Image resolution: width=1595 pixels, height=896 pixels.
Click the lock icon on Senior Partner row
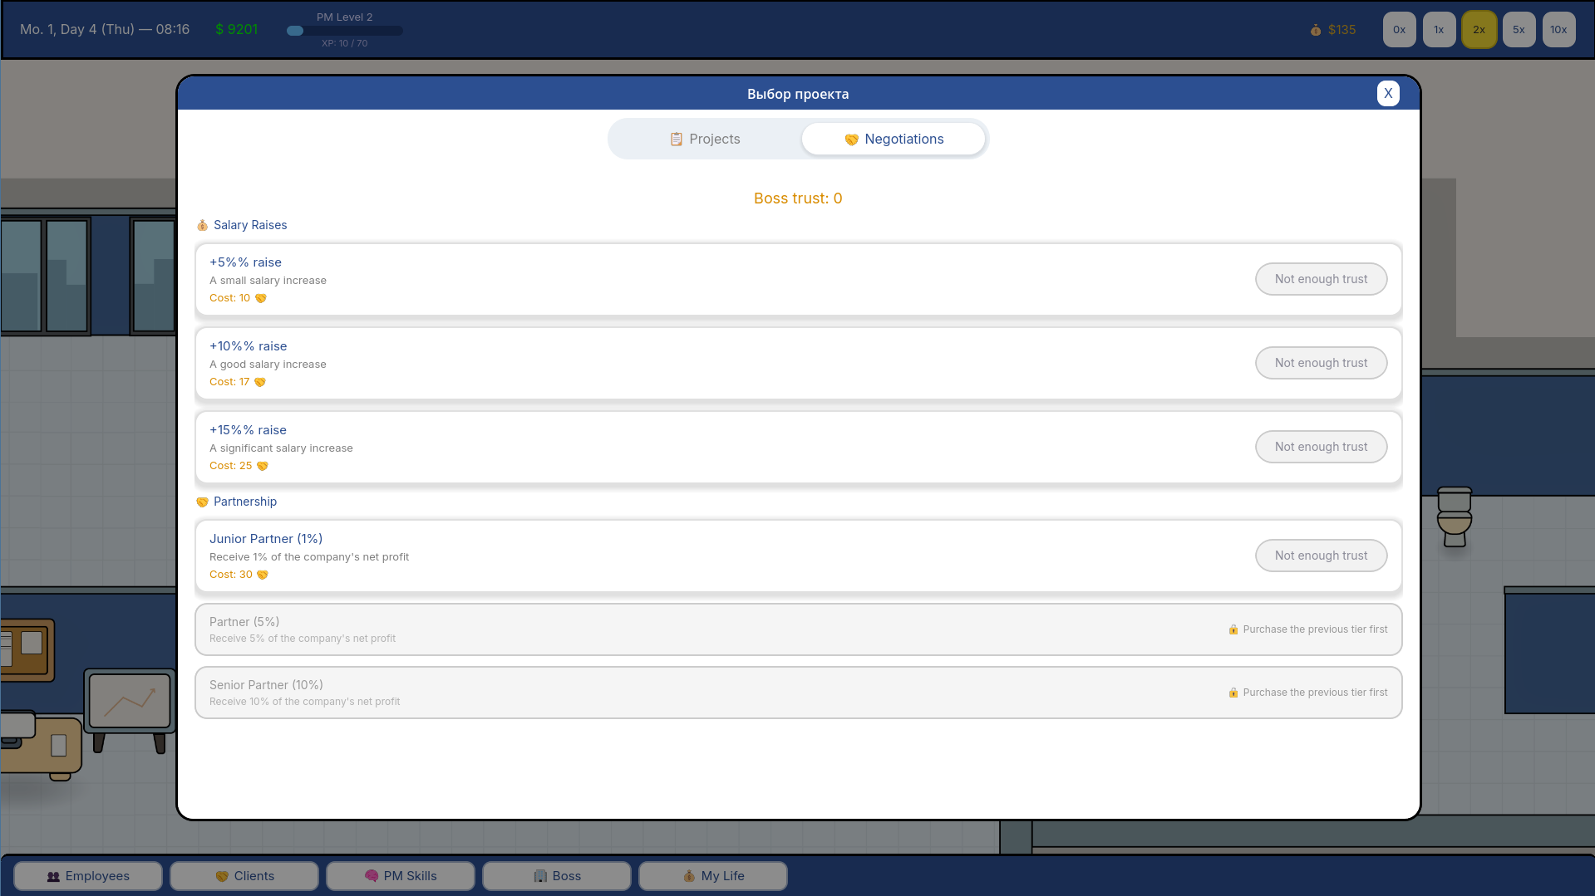click(x=1233, y=693)
